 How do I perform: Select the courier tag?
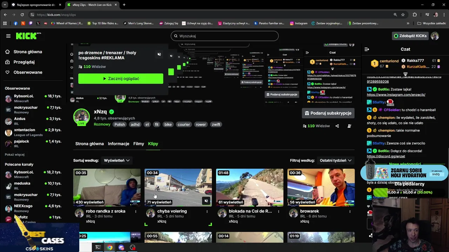point(184,124)
